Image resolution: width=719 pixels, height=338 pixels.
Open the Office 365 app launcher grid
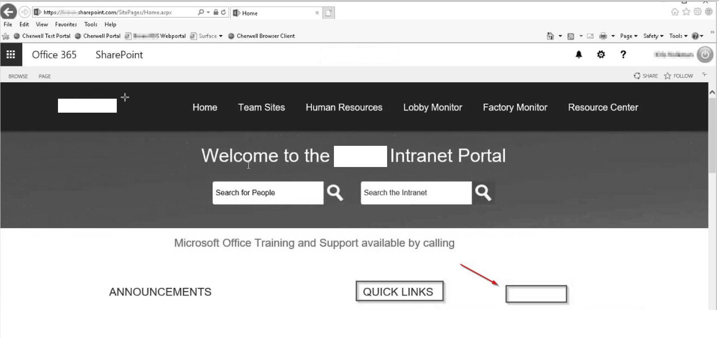(11, 55)
